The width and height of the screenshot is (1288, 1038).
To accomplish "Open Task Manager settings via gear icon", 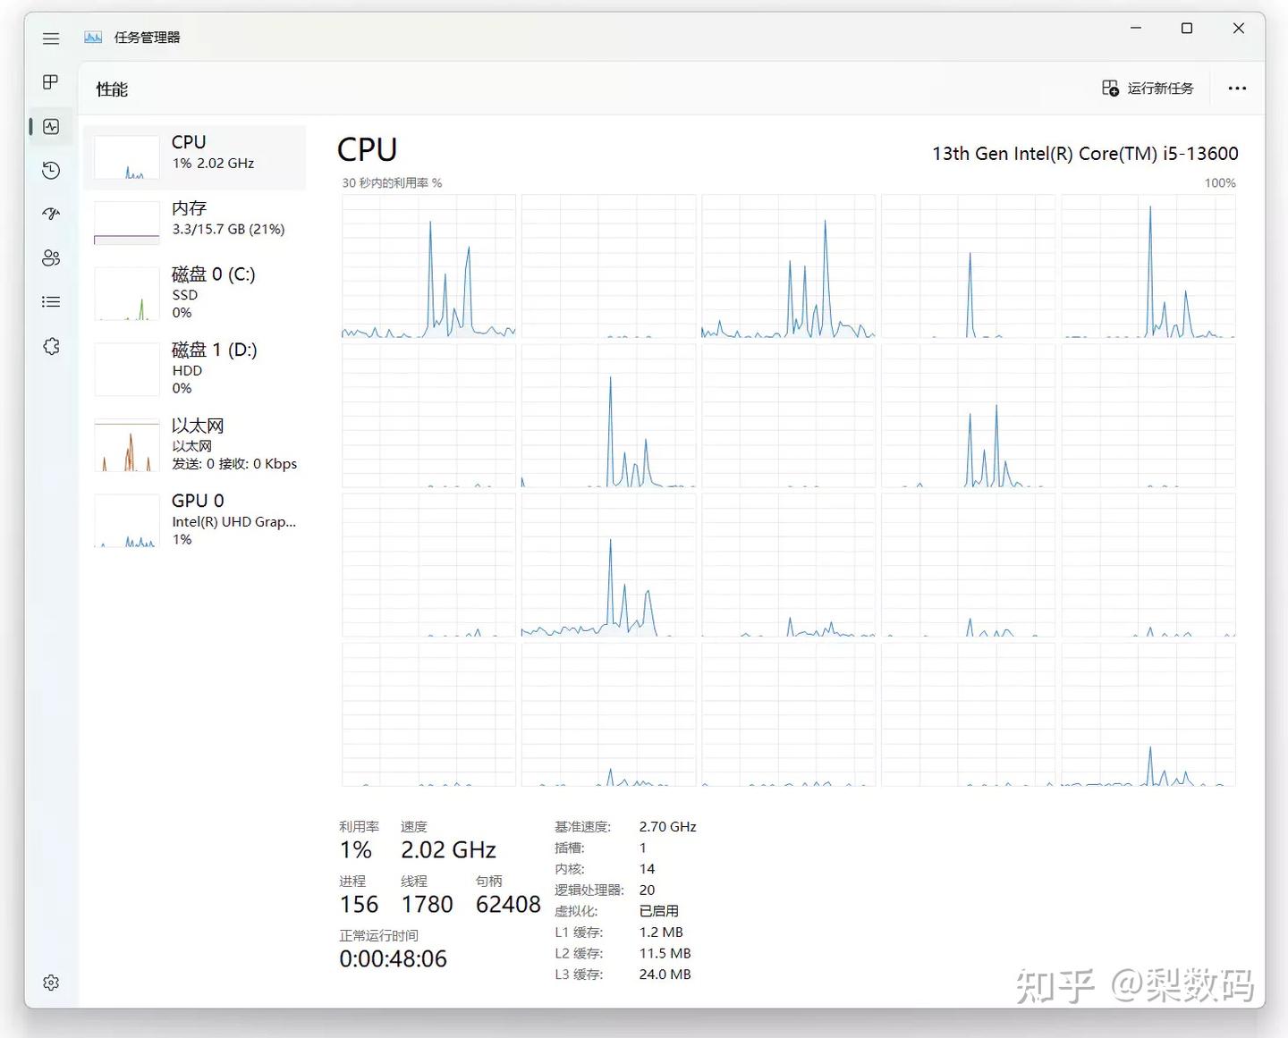I will (50, 982).
